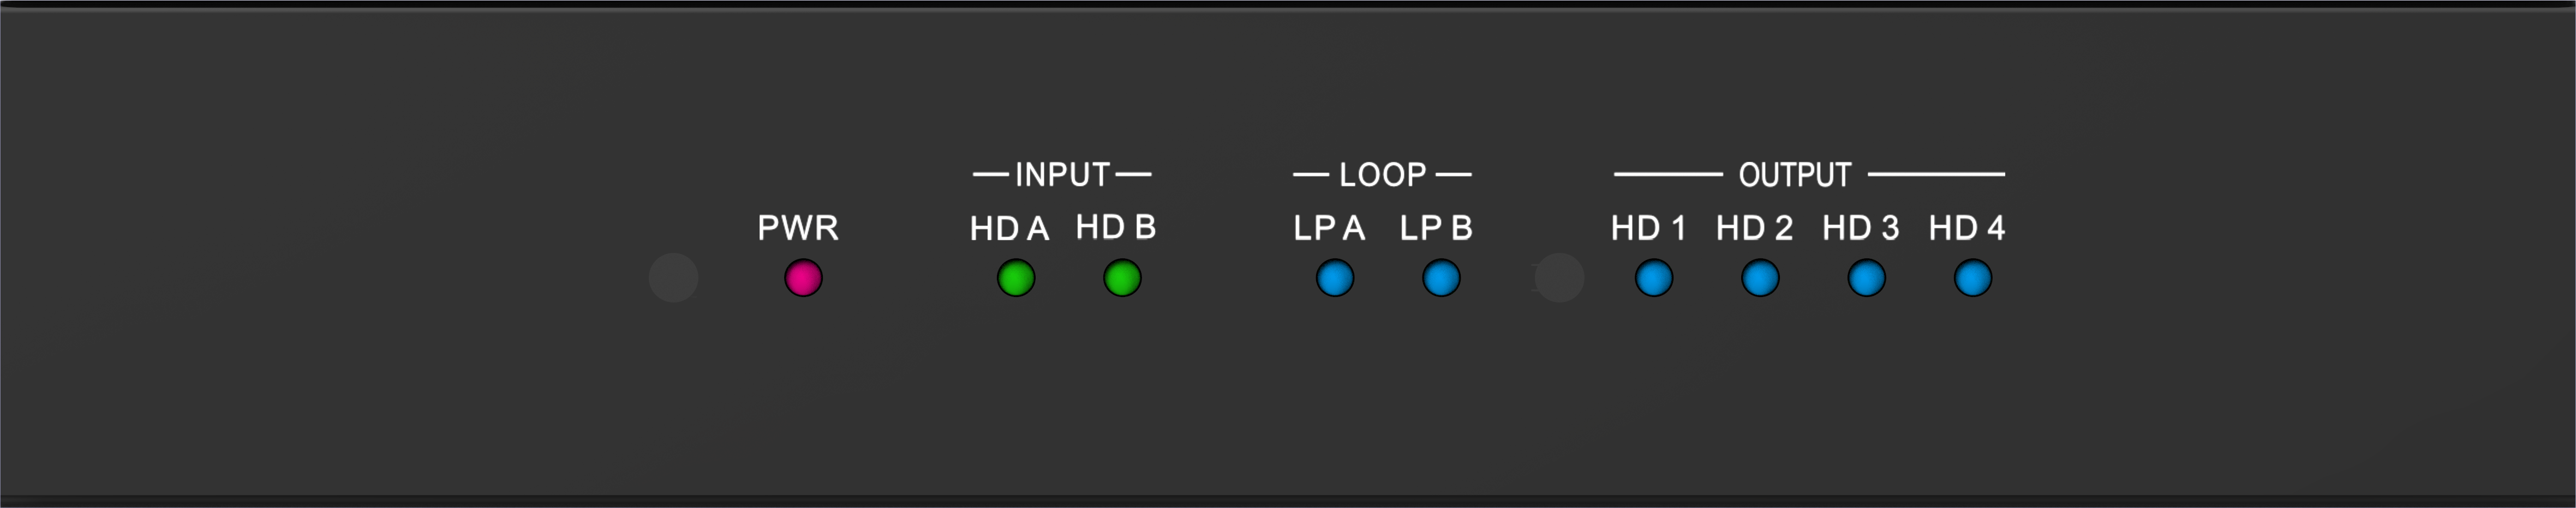Viewport: 2576px width, 508px height.
Task: Click the blue HD 1 output LED
Action: click(x=1654, y=277)
